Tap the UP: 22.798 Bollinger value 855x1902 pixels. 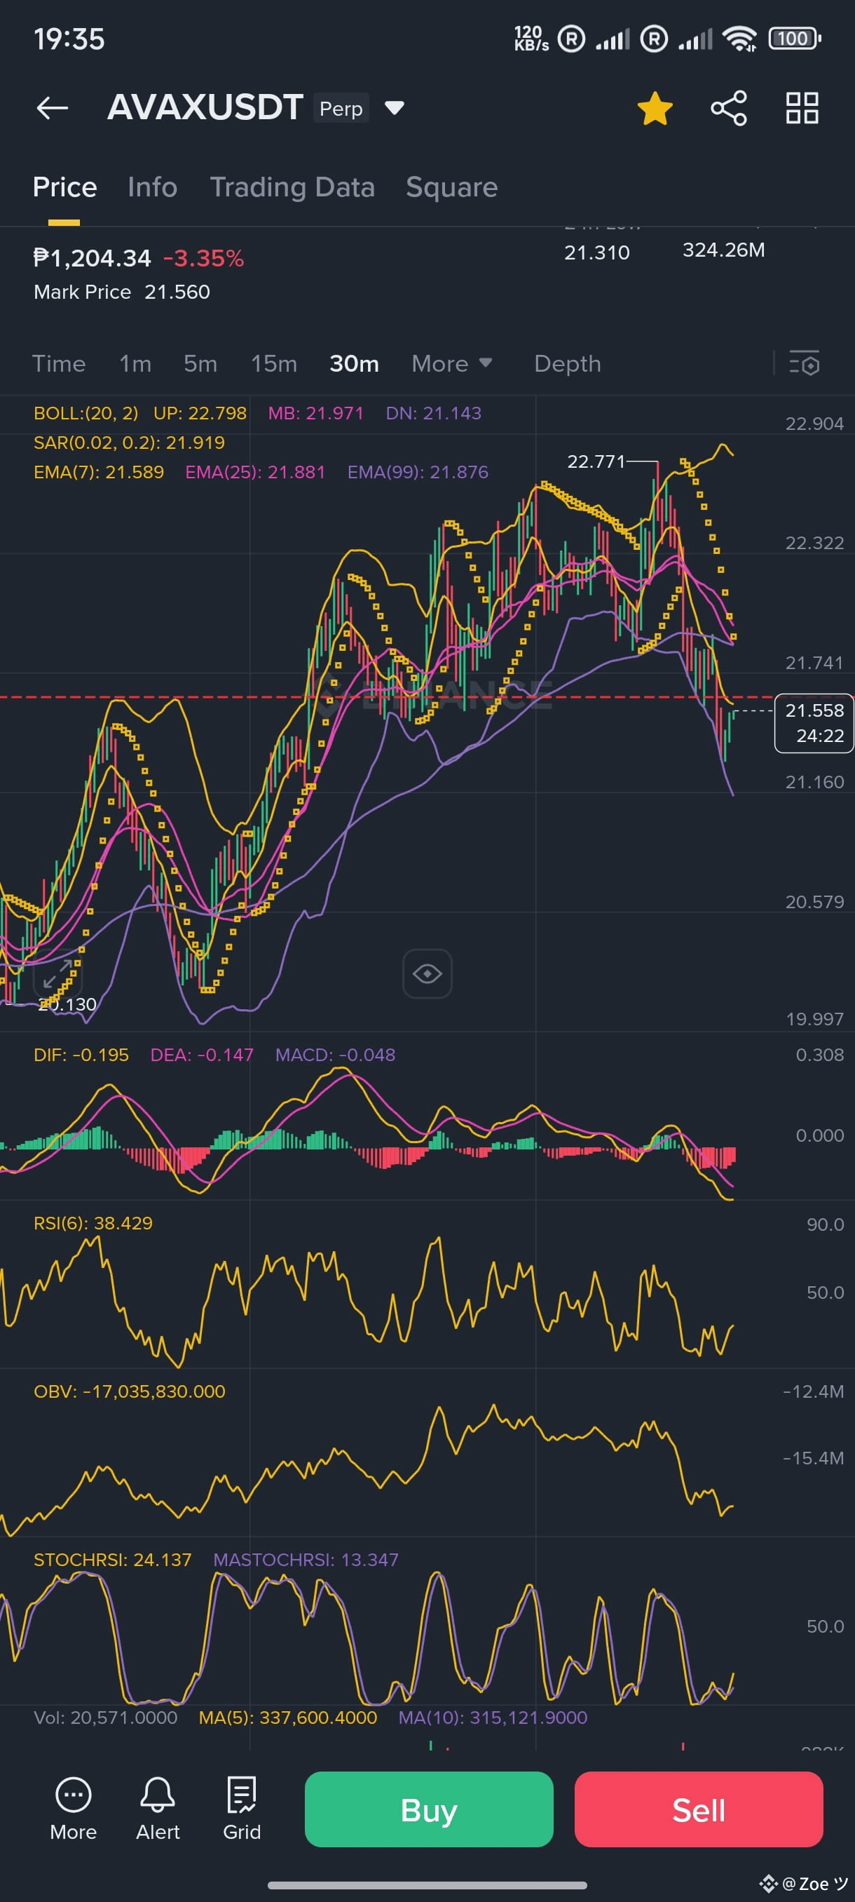pyautogui.click(x=200, y=413)
